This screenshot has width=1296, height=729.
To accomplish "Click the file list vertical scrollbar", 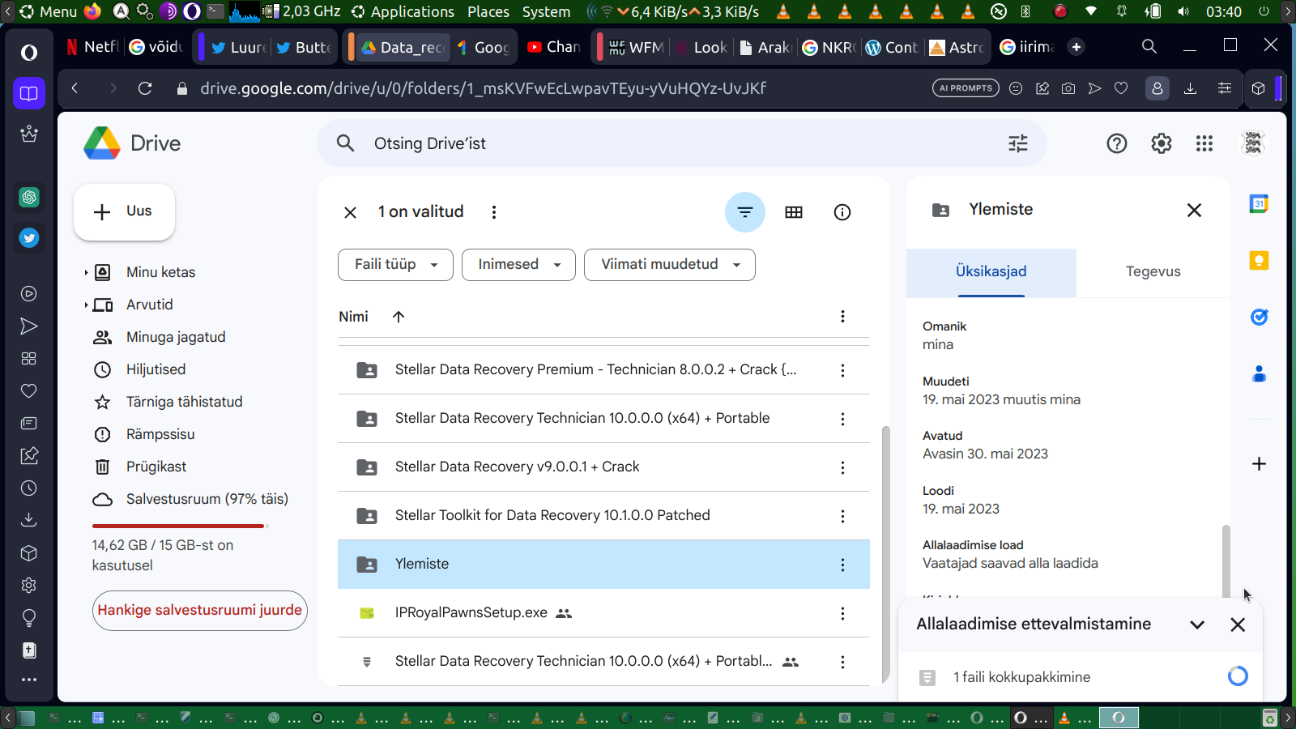I will click(885, 555).
